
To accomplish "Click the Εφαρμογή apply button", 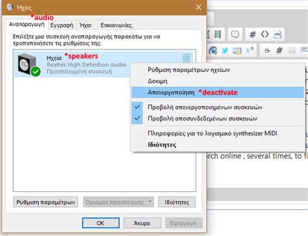I will pos(184,223).
